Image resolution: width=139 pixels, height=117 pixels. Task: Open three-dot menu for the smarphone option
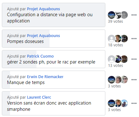(x=134, y=103)
